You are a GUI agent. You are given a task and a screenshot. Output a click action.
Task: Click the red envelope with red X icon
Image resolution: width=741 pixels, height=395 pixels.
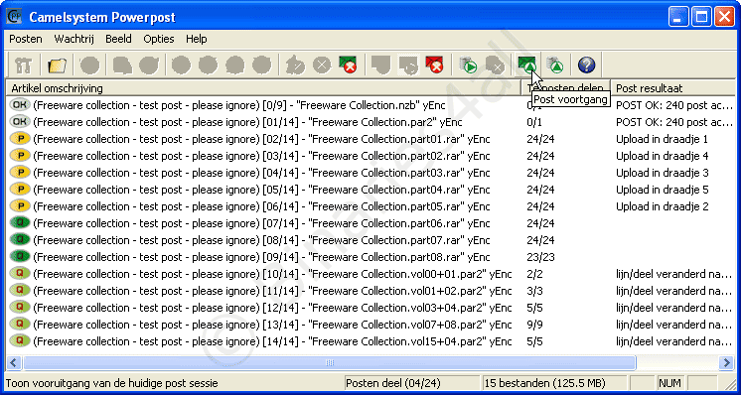[434, 66]
